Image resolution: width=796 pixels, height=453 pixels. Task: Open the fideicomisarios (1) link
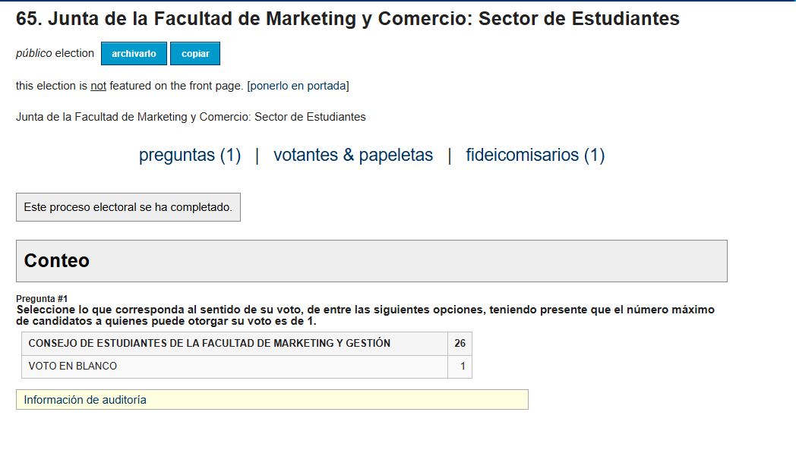(535, 155)
